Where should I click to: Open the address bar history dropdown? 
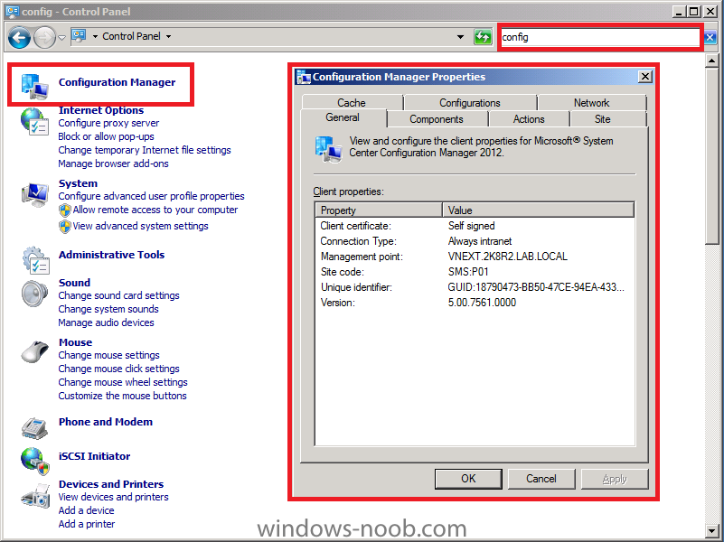click(x=460, y=37)
